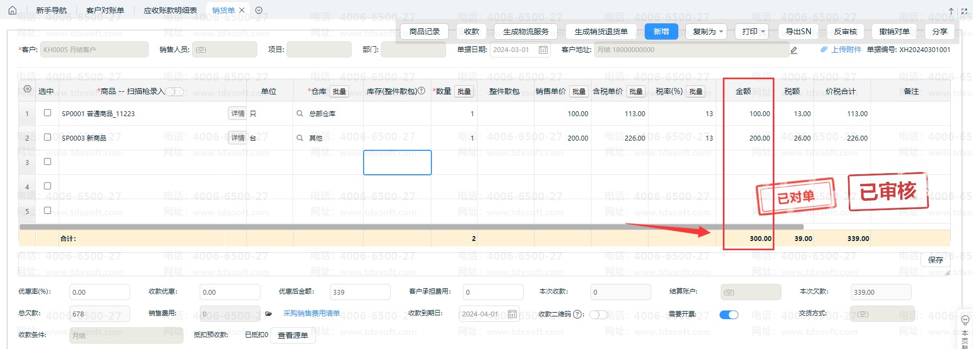
Task: Toggle the 扫描枪录入 switch
Action: (174, 92)
